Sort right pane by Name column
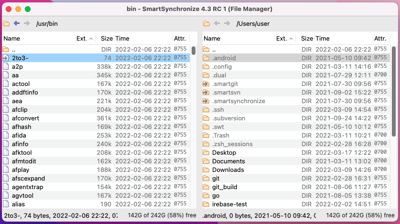The height and width of the screenshot is (224, 400). pyautogui.click(x=239, y=39)
